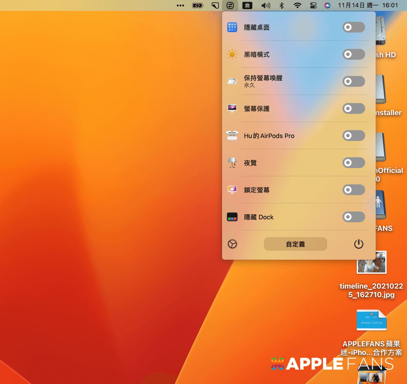Open the Bluetooth menu bar icon
The width and height of the screenshot is (407, 384).
[282, 5]
